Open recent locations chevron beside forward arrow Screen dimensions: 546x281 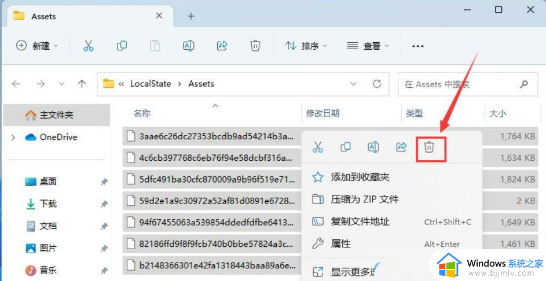click(61, 84)
